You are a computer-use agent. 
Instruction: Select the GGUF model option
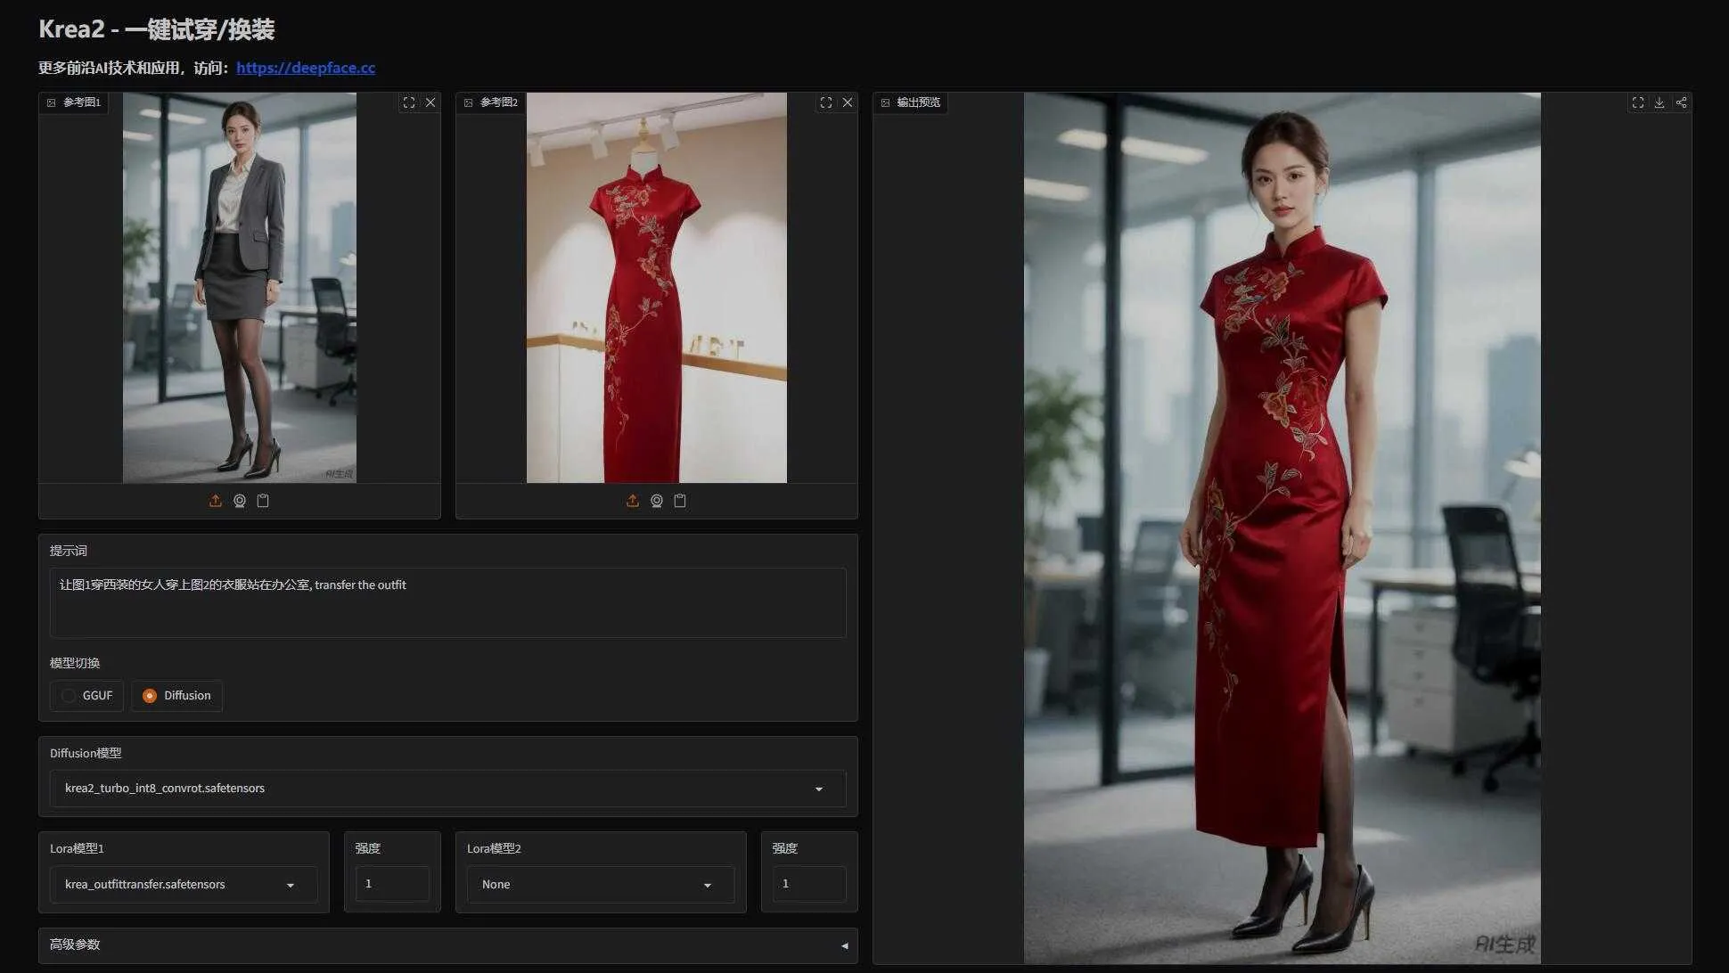[86, 696]
